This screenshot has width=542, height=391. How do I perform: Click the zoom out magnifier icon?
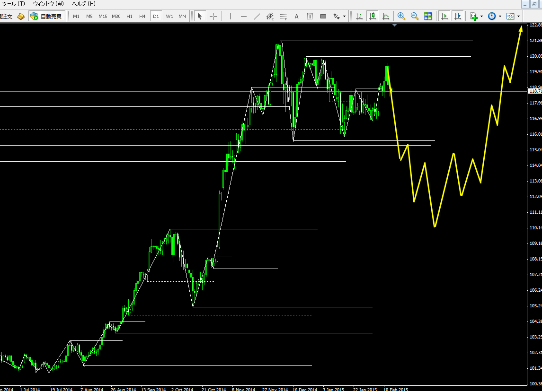tap(415, 16)
